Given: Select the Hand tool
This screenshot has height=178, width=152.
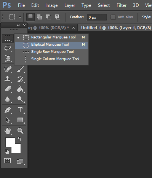Looking at the screenshot, I should coord(8,131).
